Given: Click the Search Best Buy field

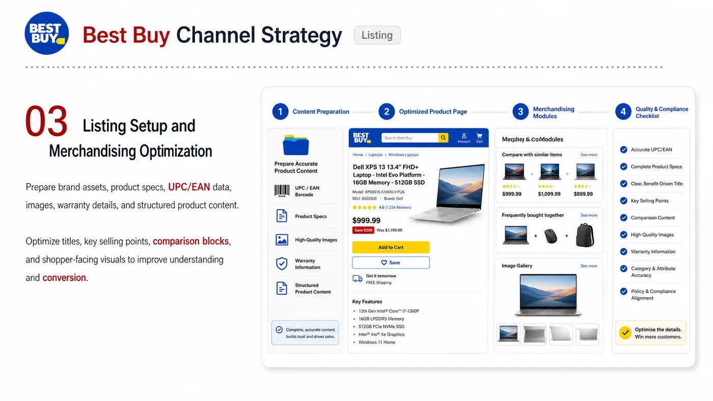Looking at the screenshot, I should click(x=410, y=138).
